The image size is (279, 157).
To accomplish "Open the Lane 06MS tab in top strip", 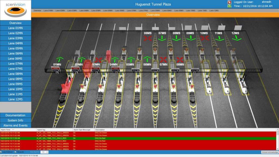I will tap(120, 11).
